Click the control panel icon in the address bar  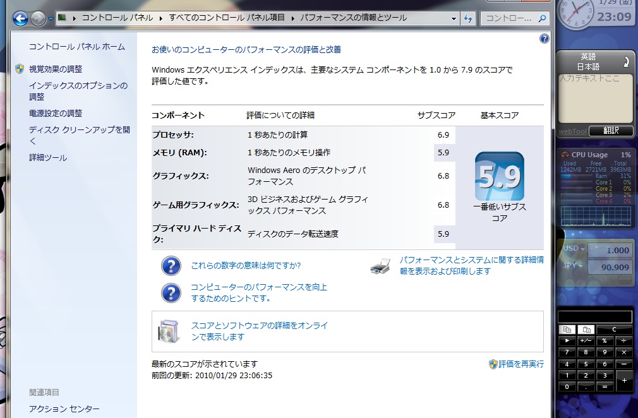(x=63, y=18)
